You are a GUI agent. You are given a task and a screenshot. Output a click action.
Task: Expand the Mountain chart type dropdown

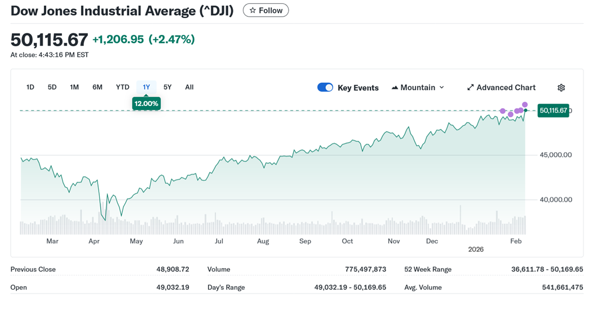418,87
